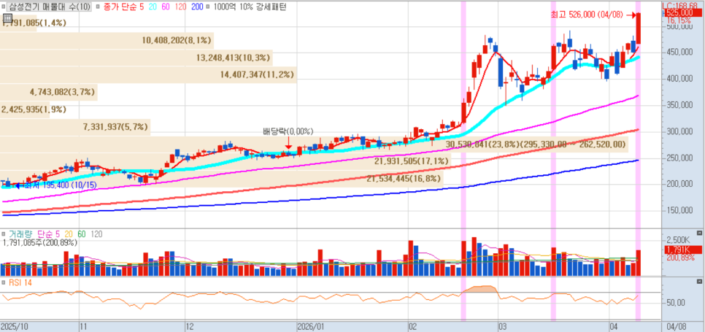Click the 2025/10 date on the time axis

click(x=13, y=325)
